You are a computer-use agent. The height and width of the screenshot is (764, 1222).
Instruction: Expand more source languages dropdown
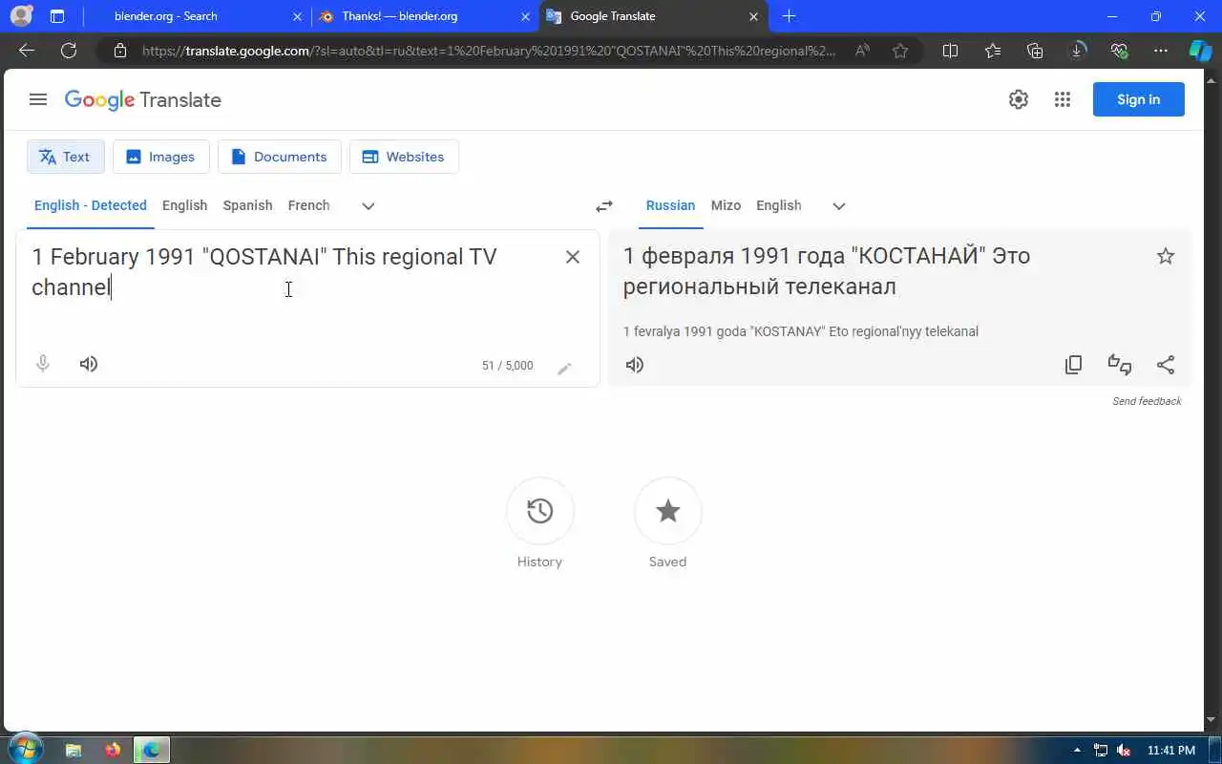click(369, 206)
